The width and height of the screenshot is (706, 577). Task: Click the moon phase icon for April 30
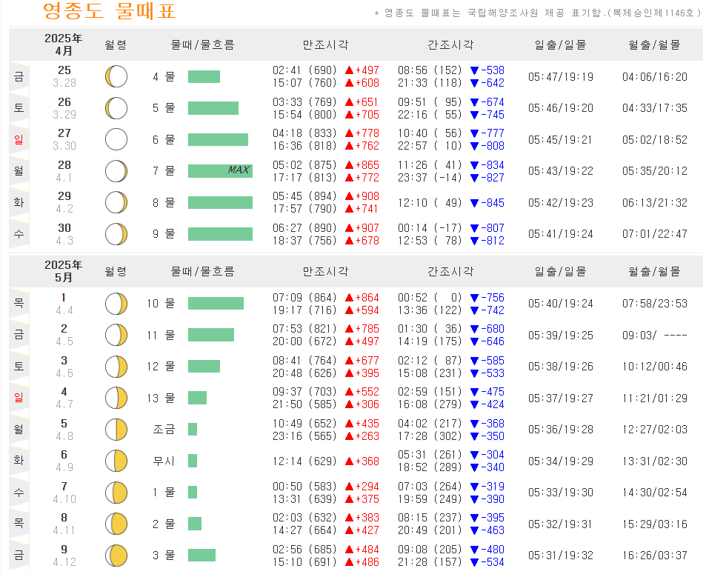click(x=116, y=234)
